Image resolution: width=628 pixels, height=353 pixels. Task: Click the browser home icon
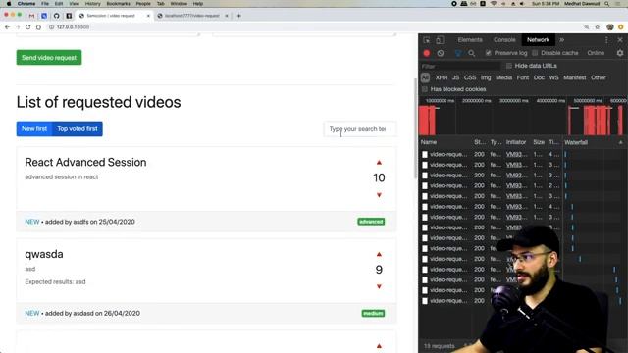pos(38,27)
